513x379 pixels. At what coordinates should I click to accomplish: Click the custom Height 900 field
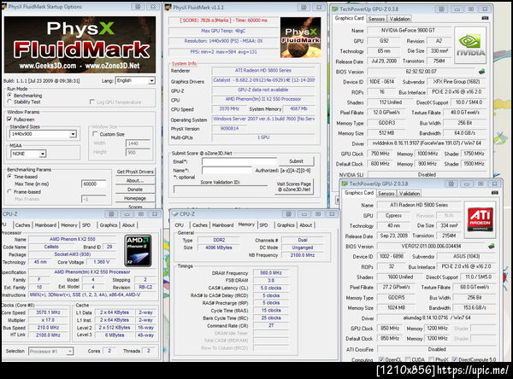138,152
